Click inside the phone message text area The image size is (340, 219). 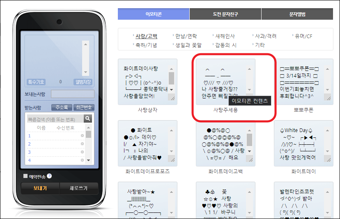(x=54, y=57)
